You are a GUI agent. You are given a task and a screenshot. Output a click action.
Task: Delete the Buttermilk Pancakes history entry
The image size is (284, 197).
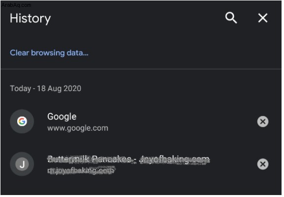[263, 164]
